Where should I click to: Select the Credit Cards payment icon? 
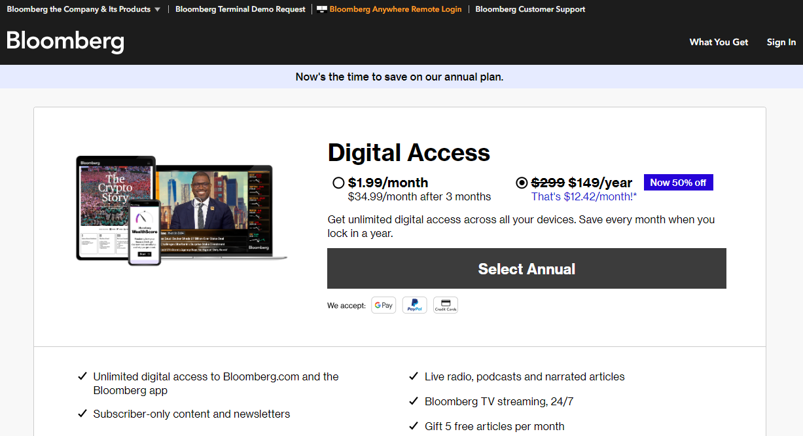[x=445, y=304]
